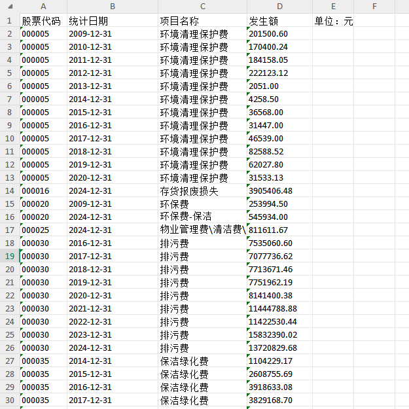Click amount cell 7535060.60
Image resolution: width=409 pixels, height=409 pixels.
point(279,243)
